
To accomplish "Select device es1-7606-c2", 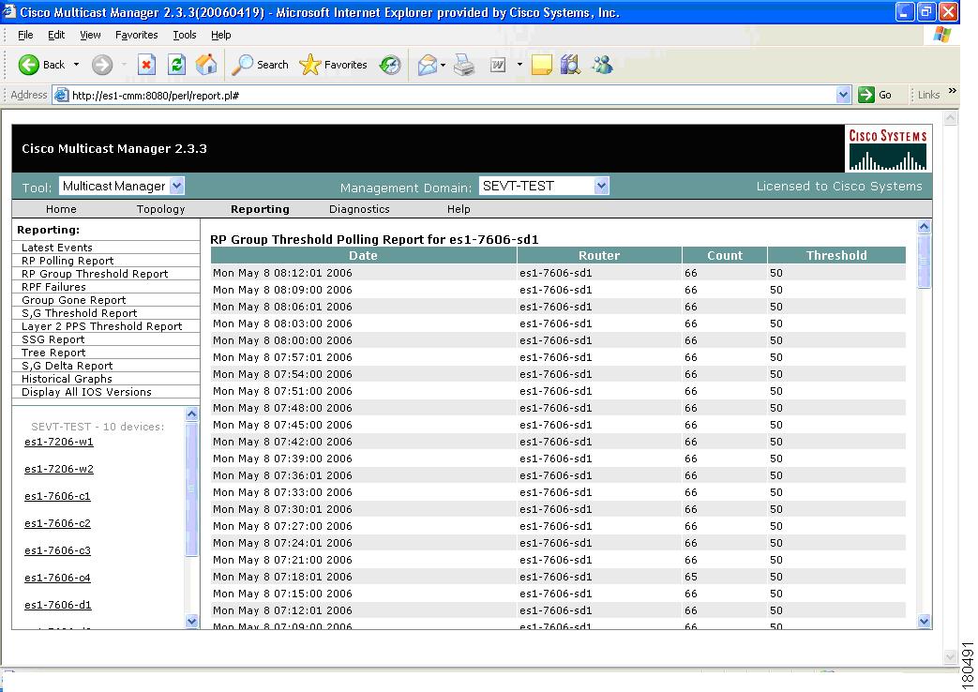I will coord(57,523).
